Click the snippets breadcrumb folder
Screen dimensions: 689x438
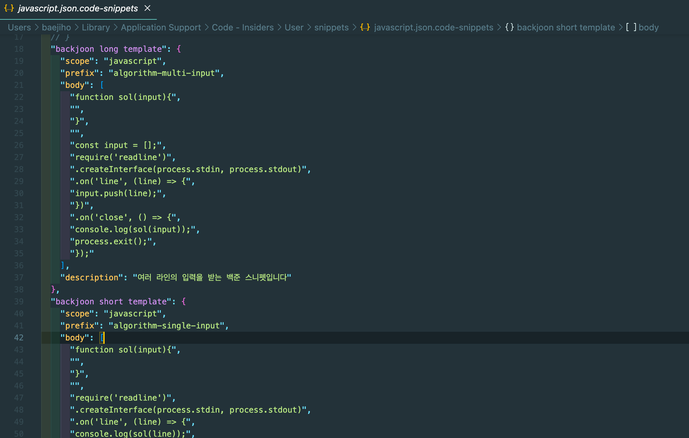pyautogui.click(x=331, y=27)
